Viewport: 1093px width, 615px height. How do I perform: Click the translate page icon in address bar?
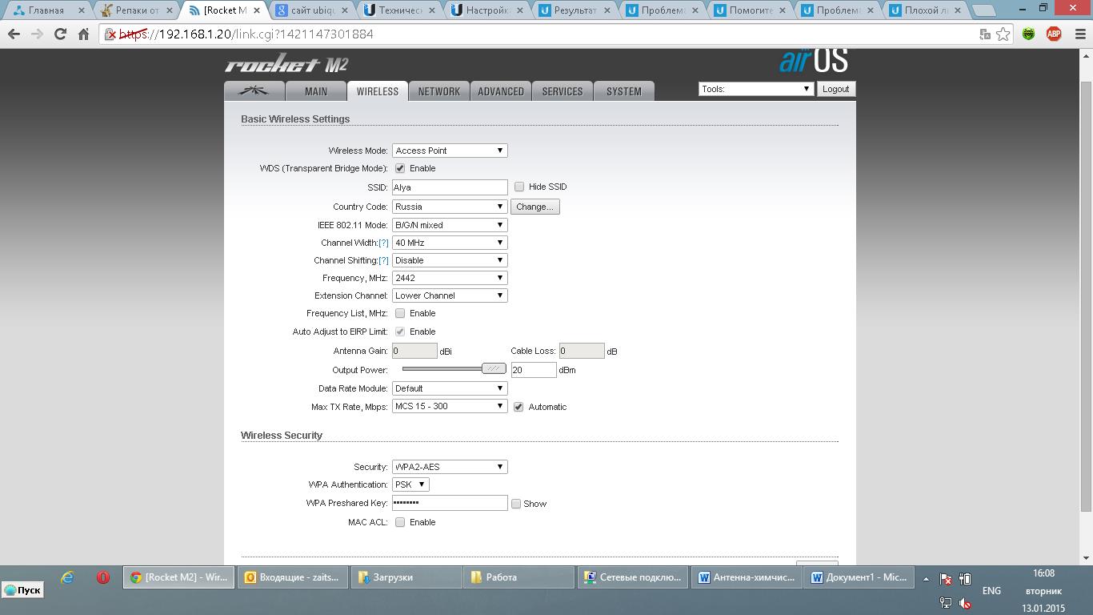985,34
